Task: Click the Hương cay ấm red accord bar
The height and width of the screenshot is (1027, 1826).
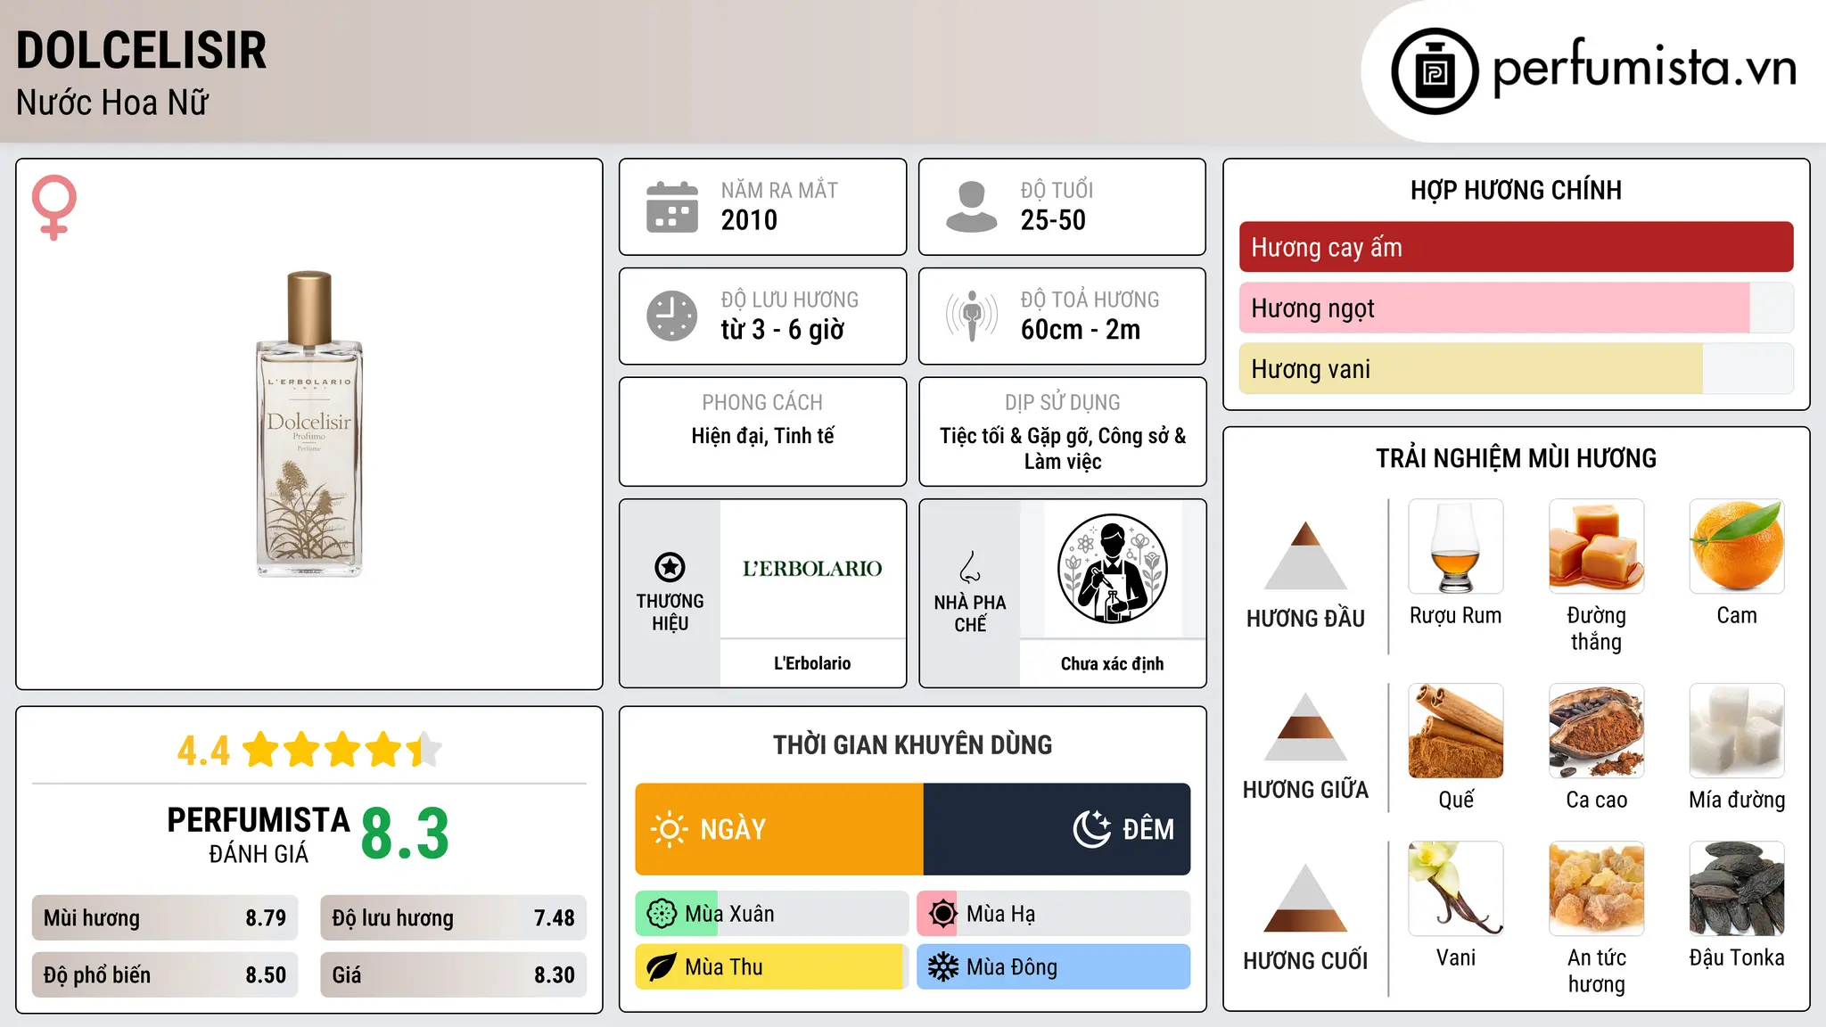Action: (1517, 247)
